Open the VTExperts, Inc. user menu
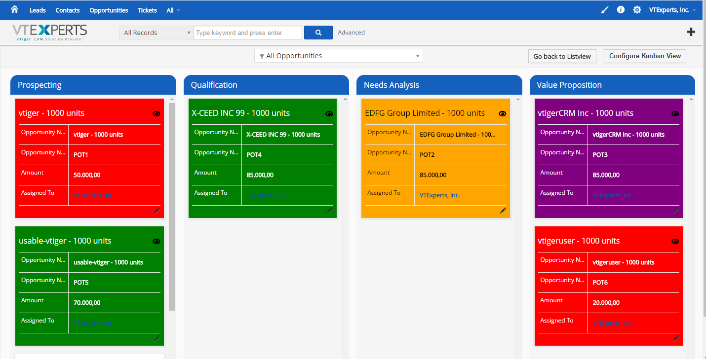Image resolution: width=706 pixels, height=359 pixels. (672, 10)
